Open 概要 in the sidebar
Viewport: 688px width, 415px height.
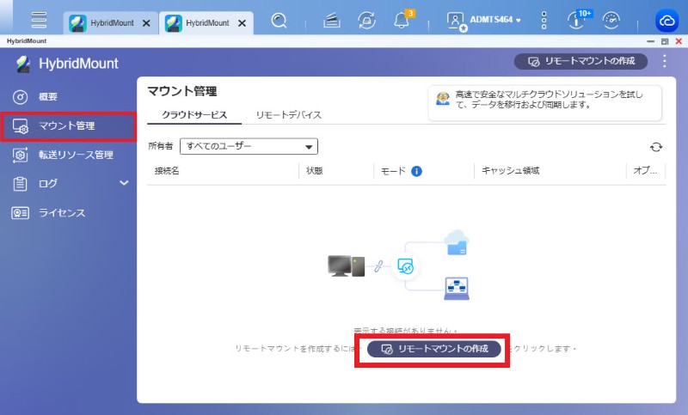[x=49, y=96]
